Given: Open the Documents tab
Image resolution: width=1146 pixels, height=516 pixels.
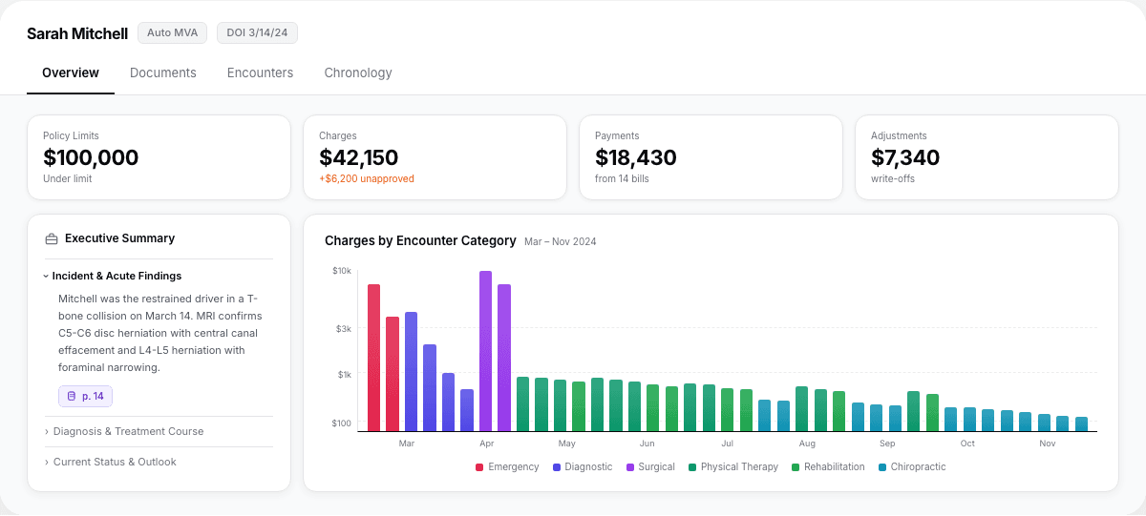Looking at the screenshot, I should 163,72.
